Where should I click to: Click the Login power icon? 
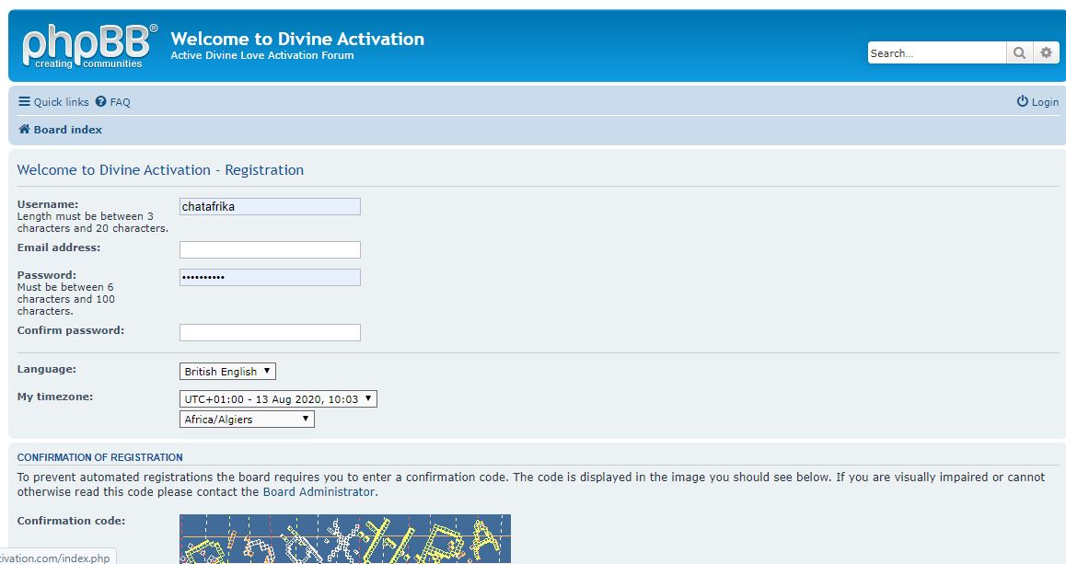point(1022,102)
